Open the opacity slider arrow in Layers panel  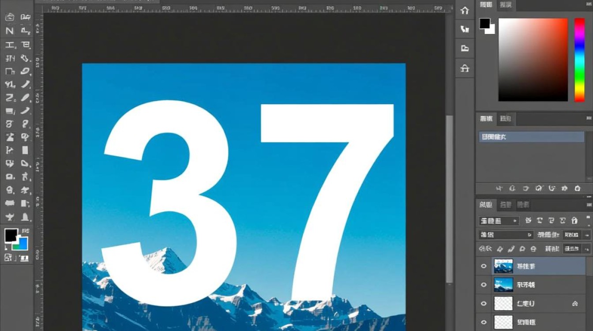pos(587,235)
